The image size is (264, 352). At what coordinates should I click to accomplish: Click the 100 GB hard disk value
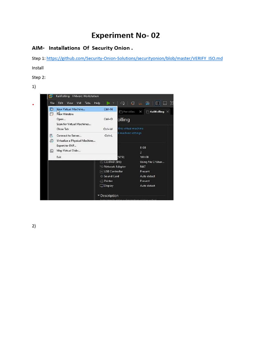[x=144, y=157]
